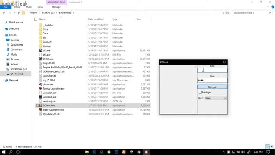Click the network icon in system tray
Viewport: 275px width, 155px height.
pos(233,152)
